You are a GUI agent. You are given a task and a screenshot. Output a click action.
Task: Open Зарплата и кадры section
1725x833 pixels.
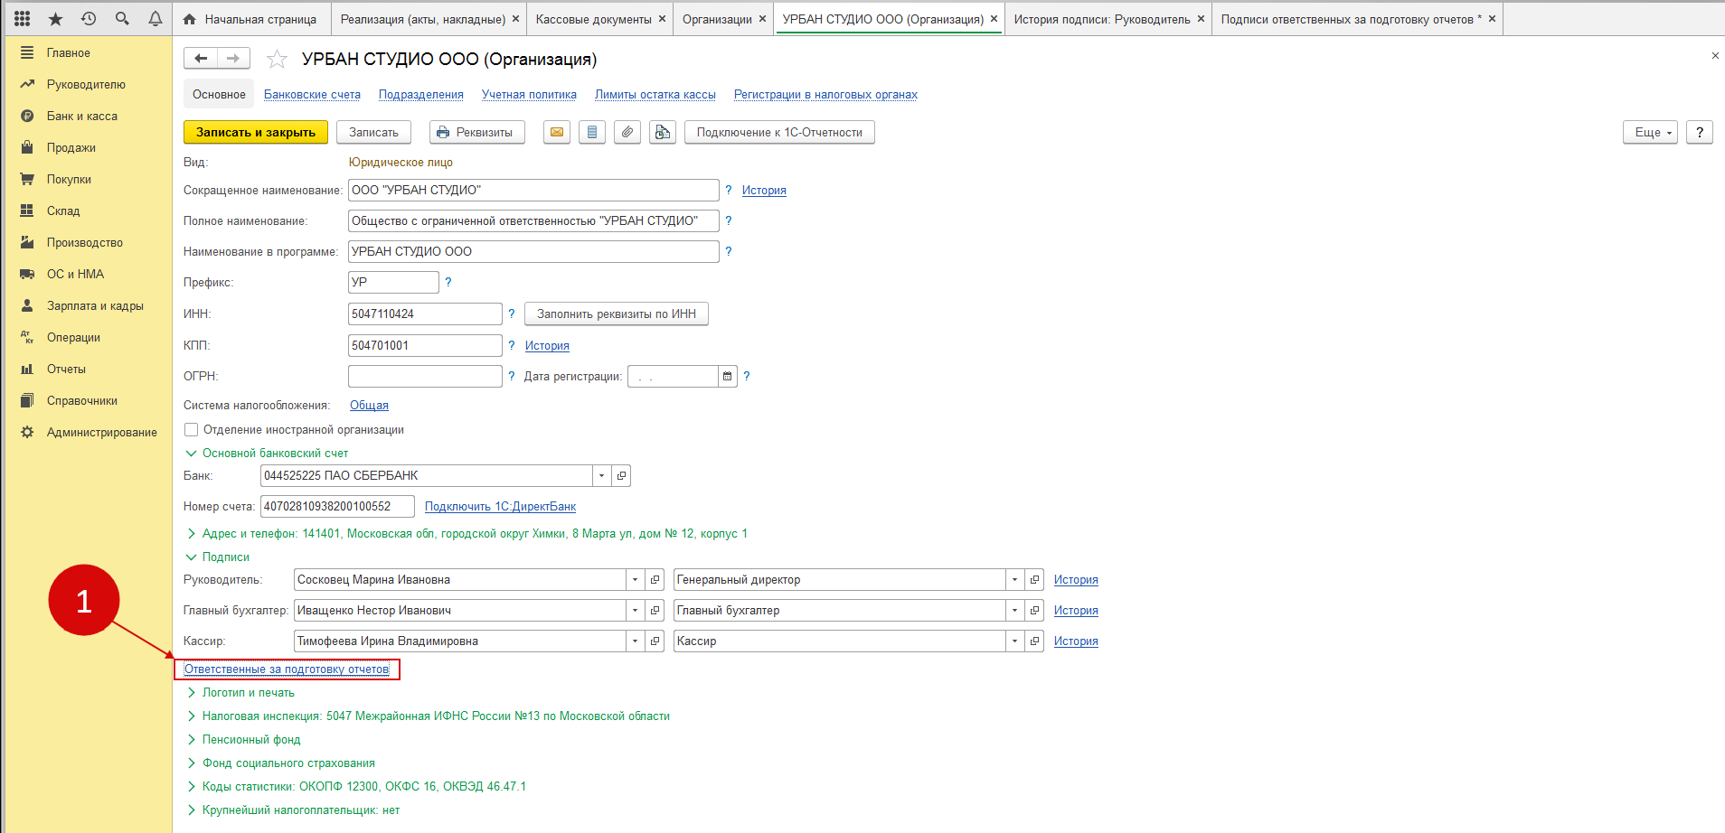tap(95, 306)
